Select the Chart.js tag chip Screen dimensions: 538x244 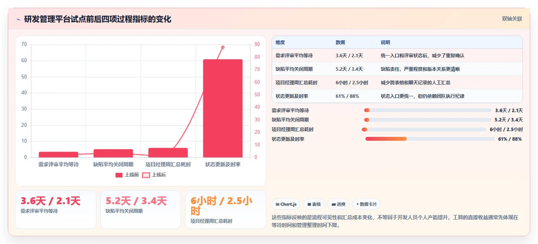[x=286, y=204]
